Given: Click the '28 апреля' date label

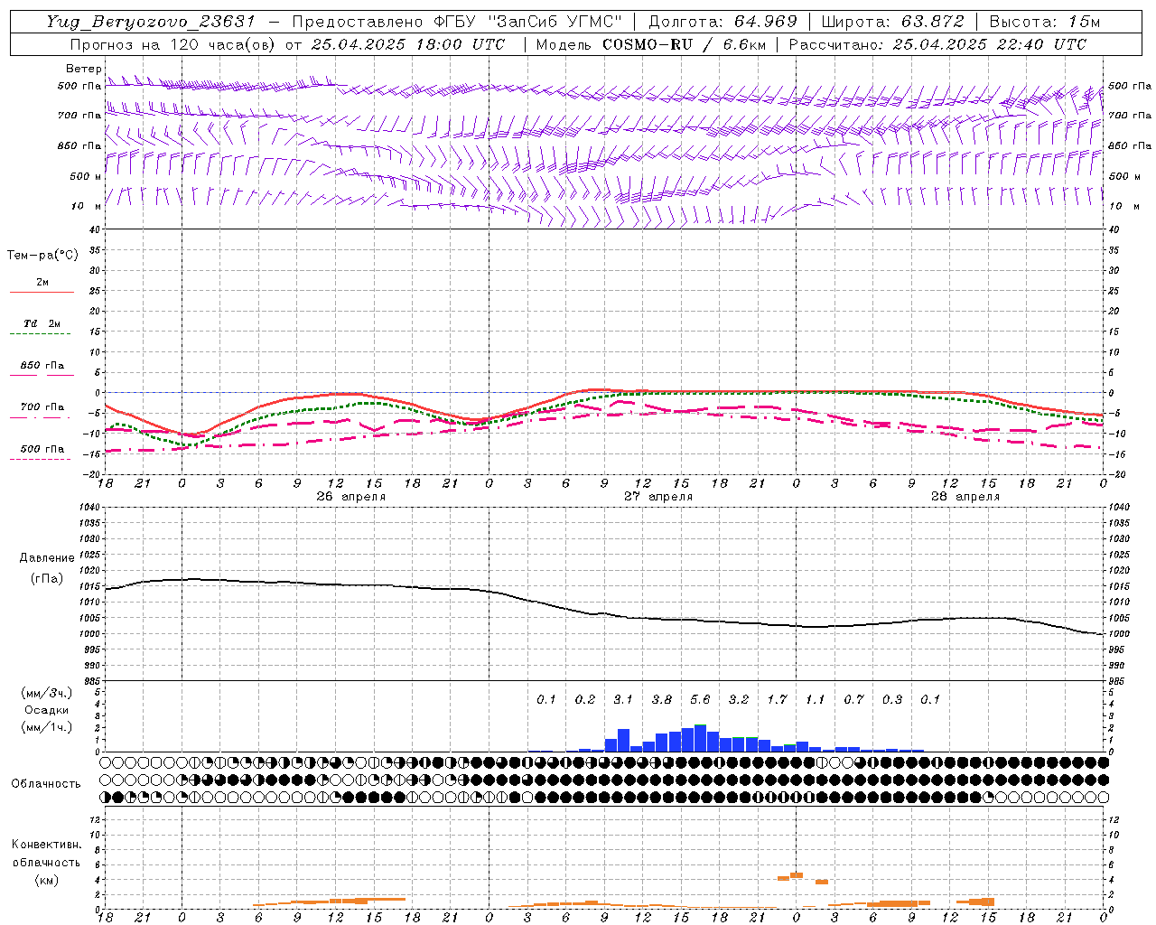Looking at the screenshot, I should (x=965, y=497).
